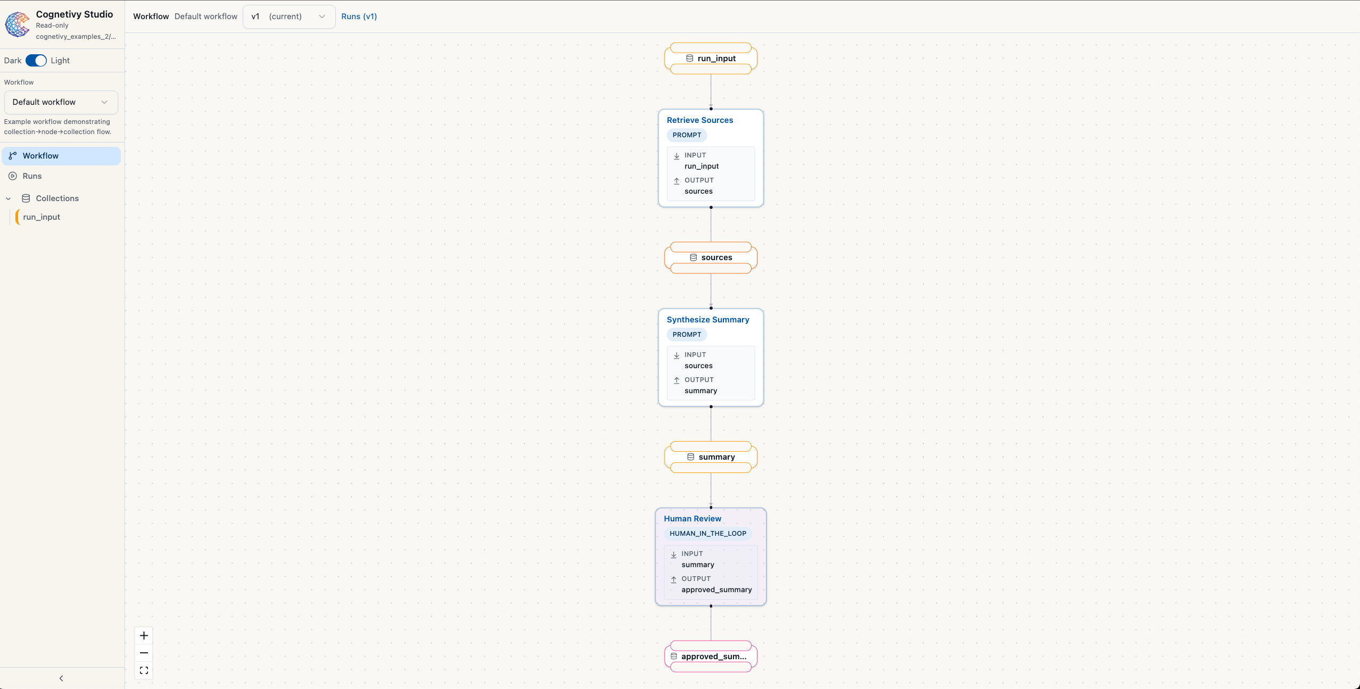
Task: Click the database icon on the run_input node
Action: tap(689, 58)
